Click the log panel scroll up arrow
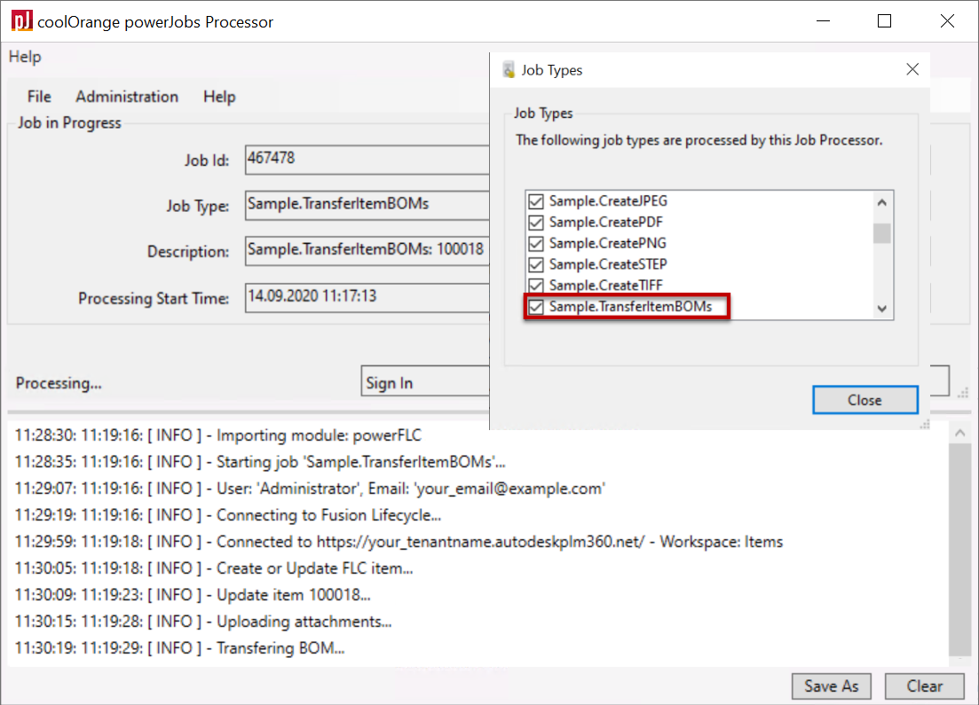The width and height of the screenshot is (979, 705). 958,432
